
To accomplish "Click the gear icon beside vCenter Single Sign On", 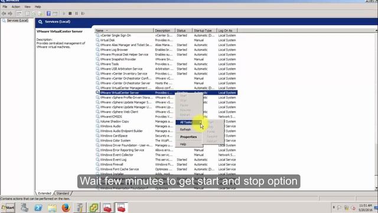I will pos(97,35).
